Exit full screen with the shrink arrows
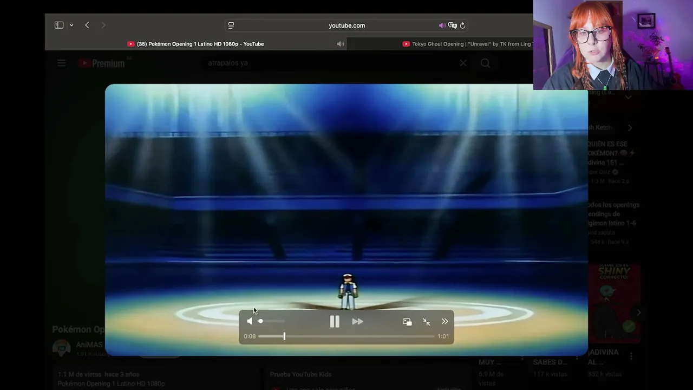The width and height of the screenshot is (693, 390). click(426, 322)
